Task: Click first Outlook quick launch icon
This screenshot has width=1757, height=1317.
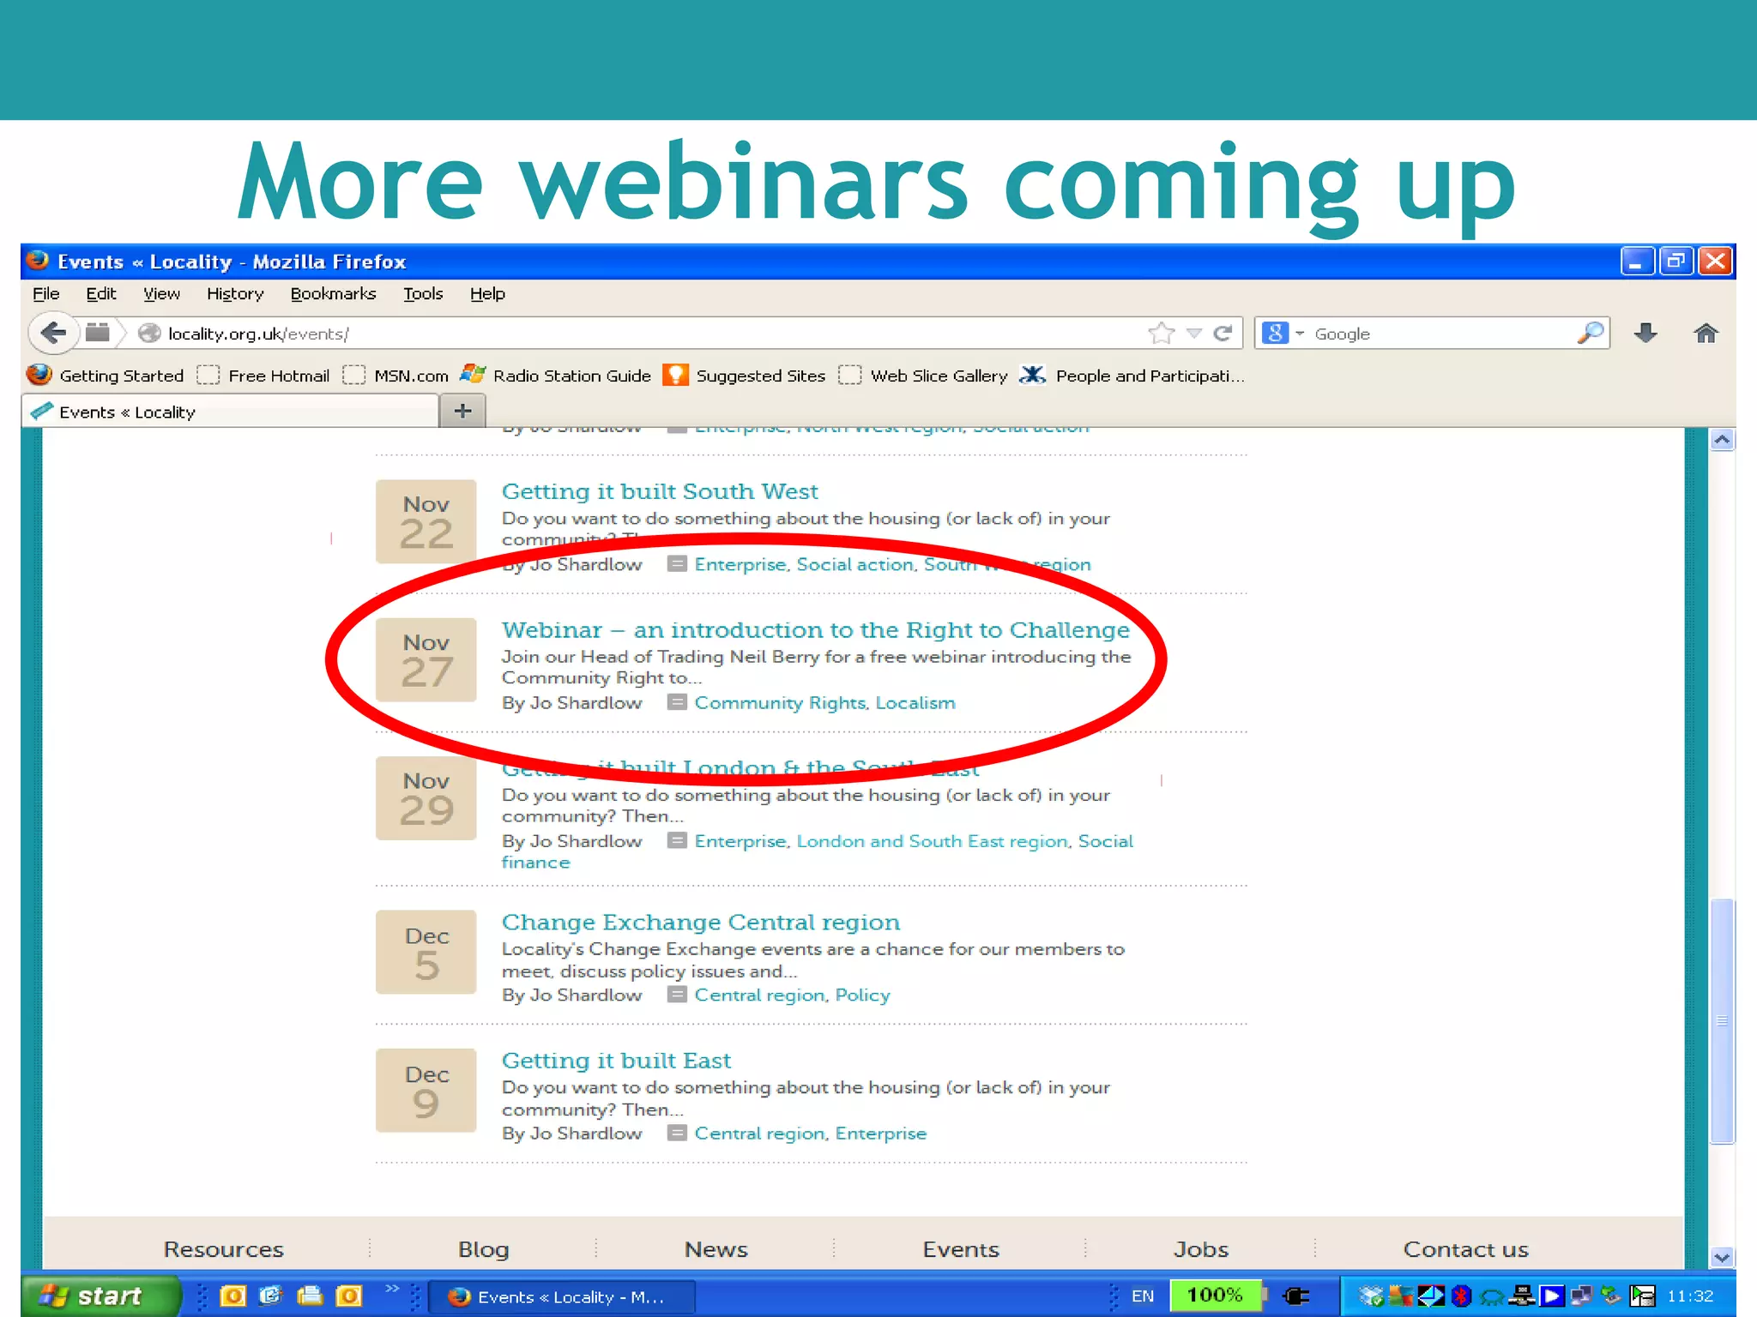Action: (232, 1296)
